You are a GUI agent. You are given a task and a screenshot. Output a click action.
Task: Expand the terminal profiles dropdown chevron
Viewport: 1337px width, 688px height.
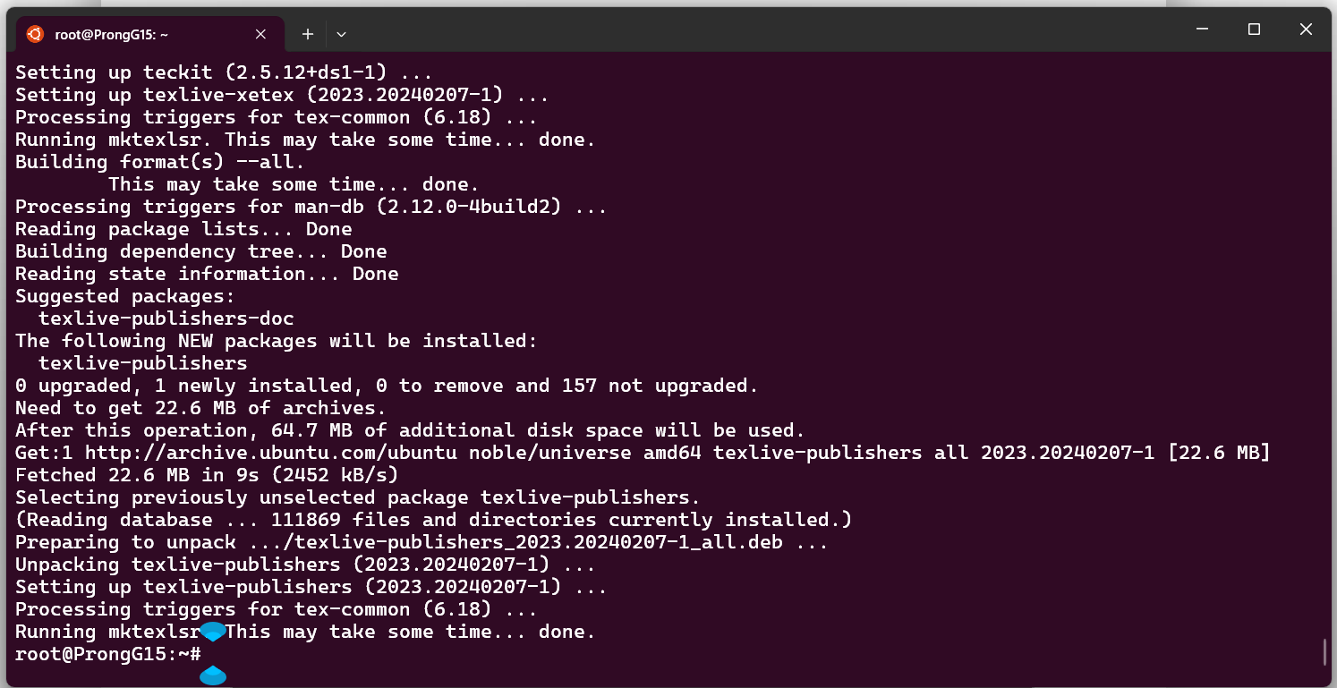(341, 34)
